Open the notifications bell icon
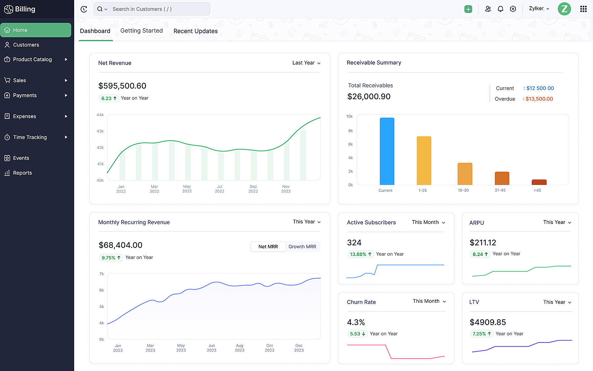This screenshot has width=593, height=371. [500, 9]
